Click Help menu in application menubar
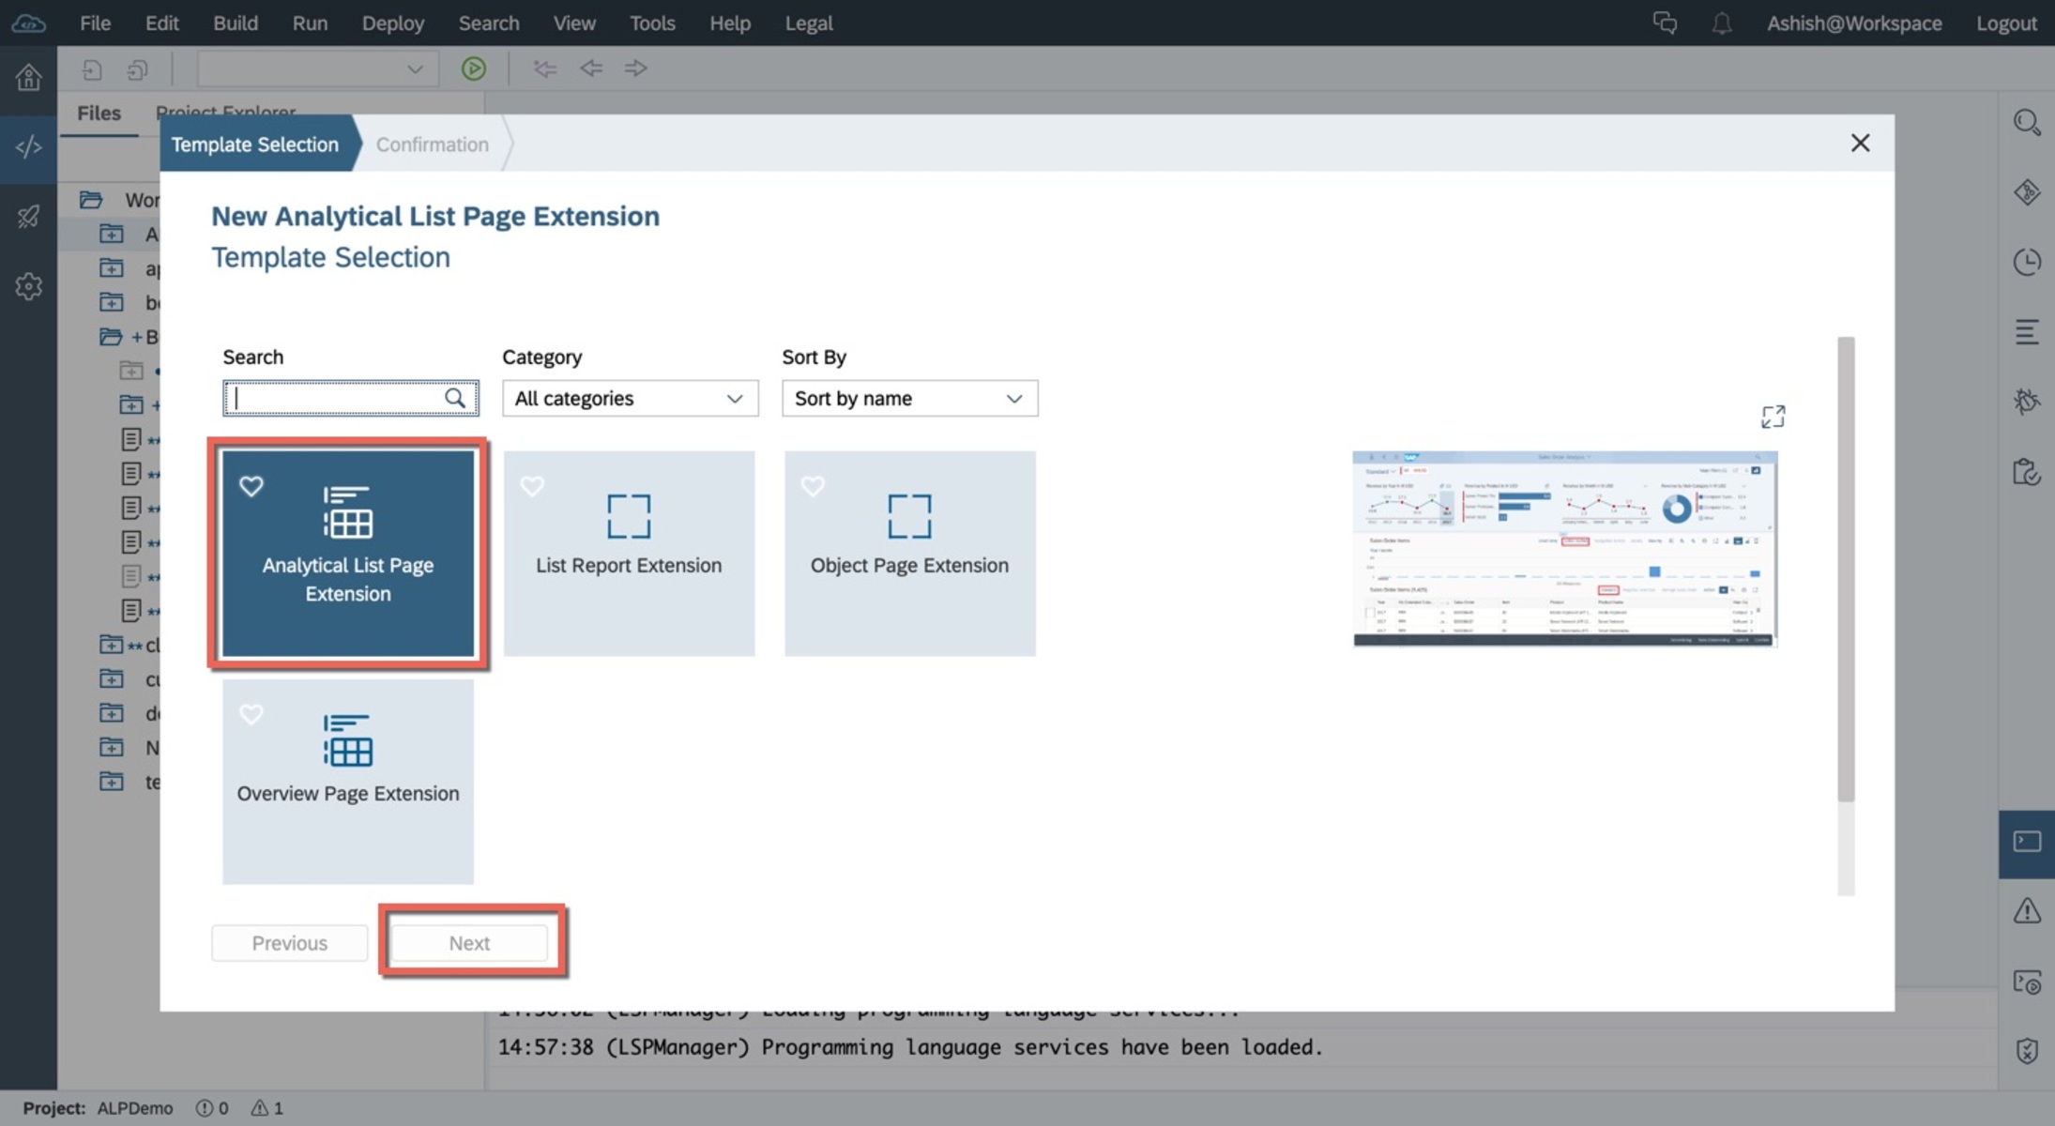This screenshot has height=1126, width=2055. coord(728,23)
